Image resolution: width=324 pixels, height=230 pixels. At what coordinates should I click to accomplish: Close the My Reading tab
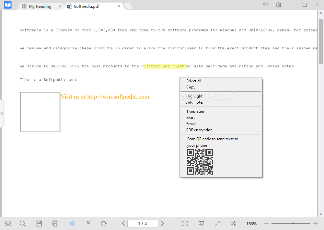[60, 6]
